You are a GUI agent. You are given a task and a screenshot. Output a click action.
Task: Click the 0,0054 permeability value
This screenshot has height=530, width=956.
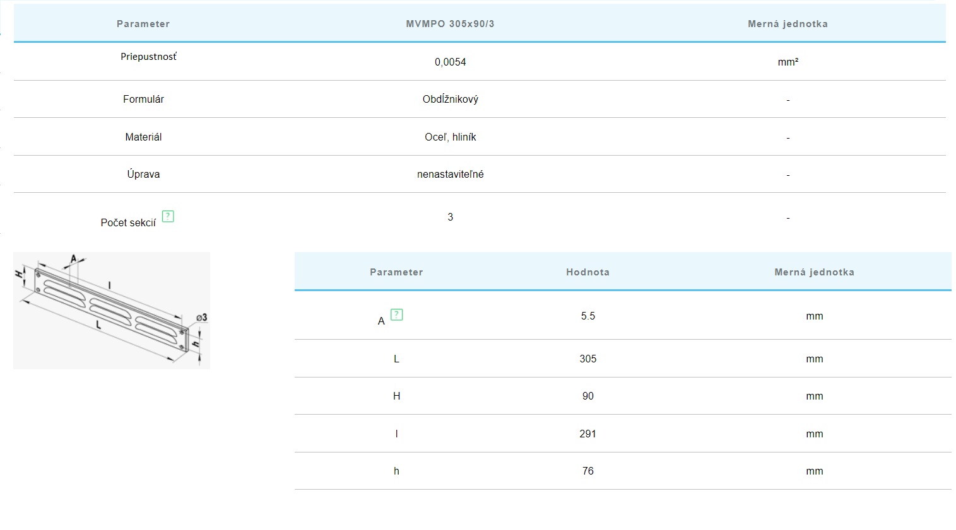coord(450,62)
